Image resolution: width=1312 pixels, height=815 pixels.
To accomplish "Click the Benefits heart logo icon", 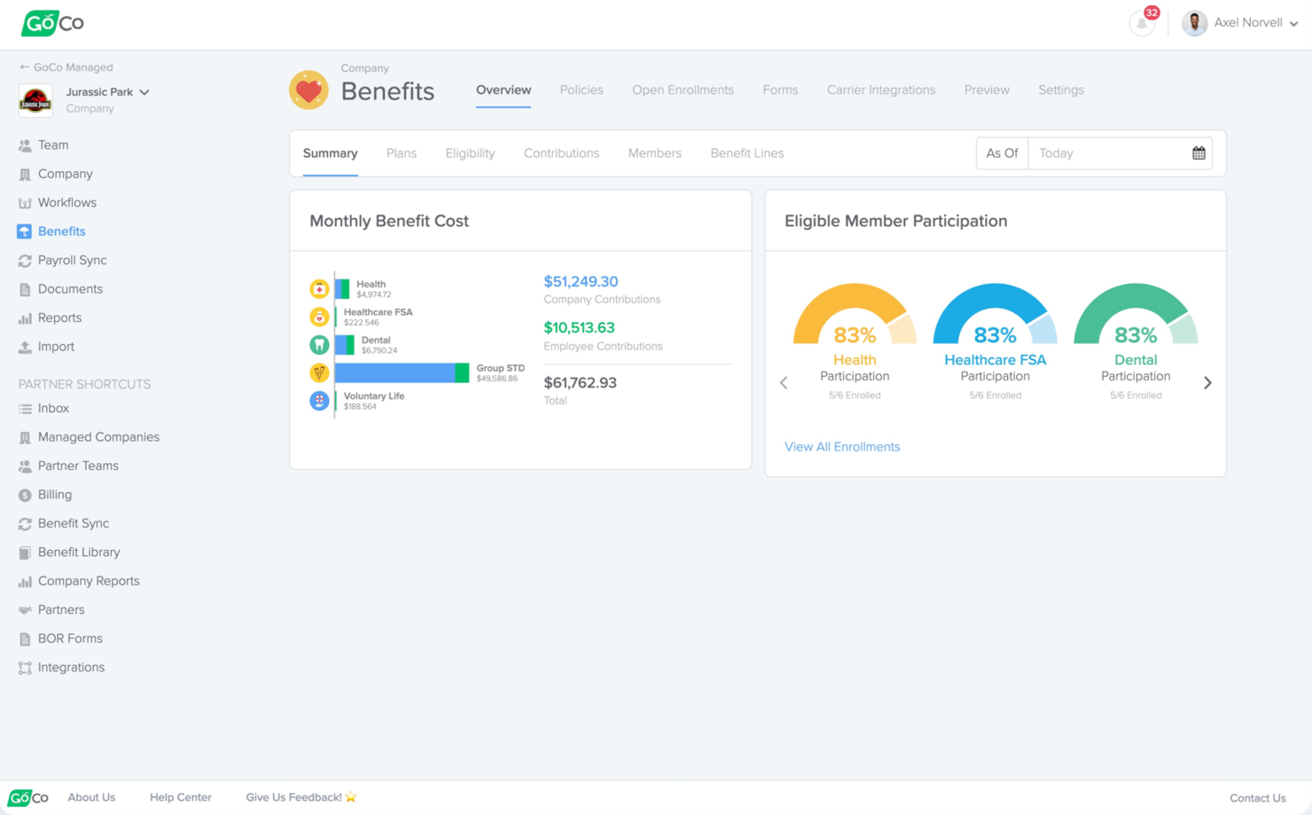I will point(308,90).
